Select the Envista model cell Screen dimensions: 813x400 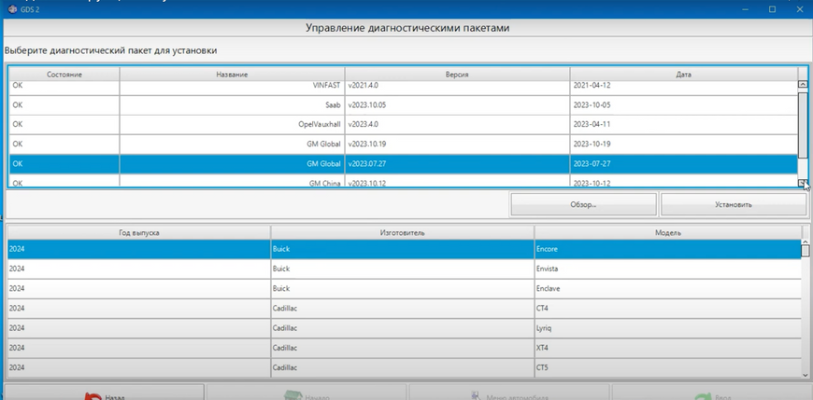click(x=668, y=269)
